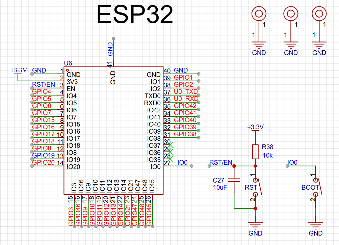Select the vertical GPIO3 net label
Image resolution: width=339 pixels, height=245 pixels.
[71, 216]
